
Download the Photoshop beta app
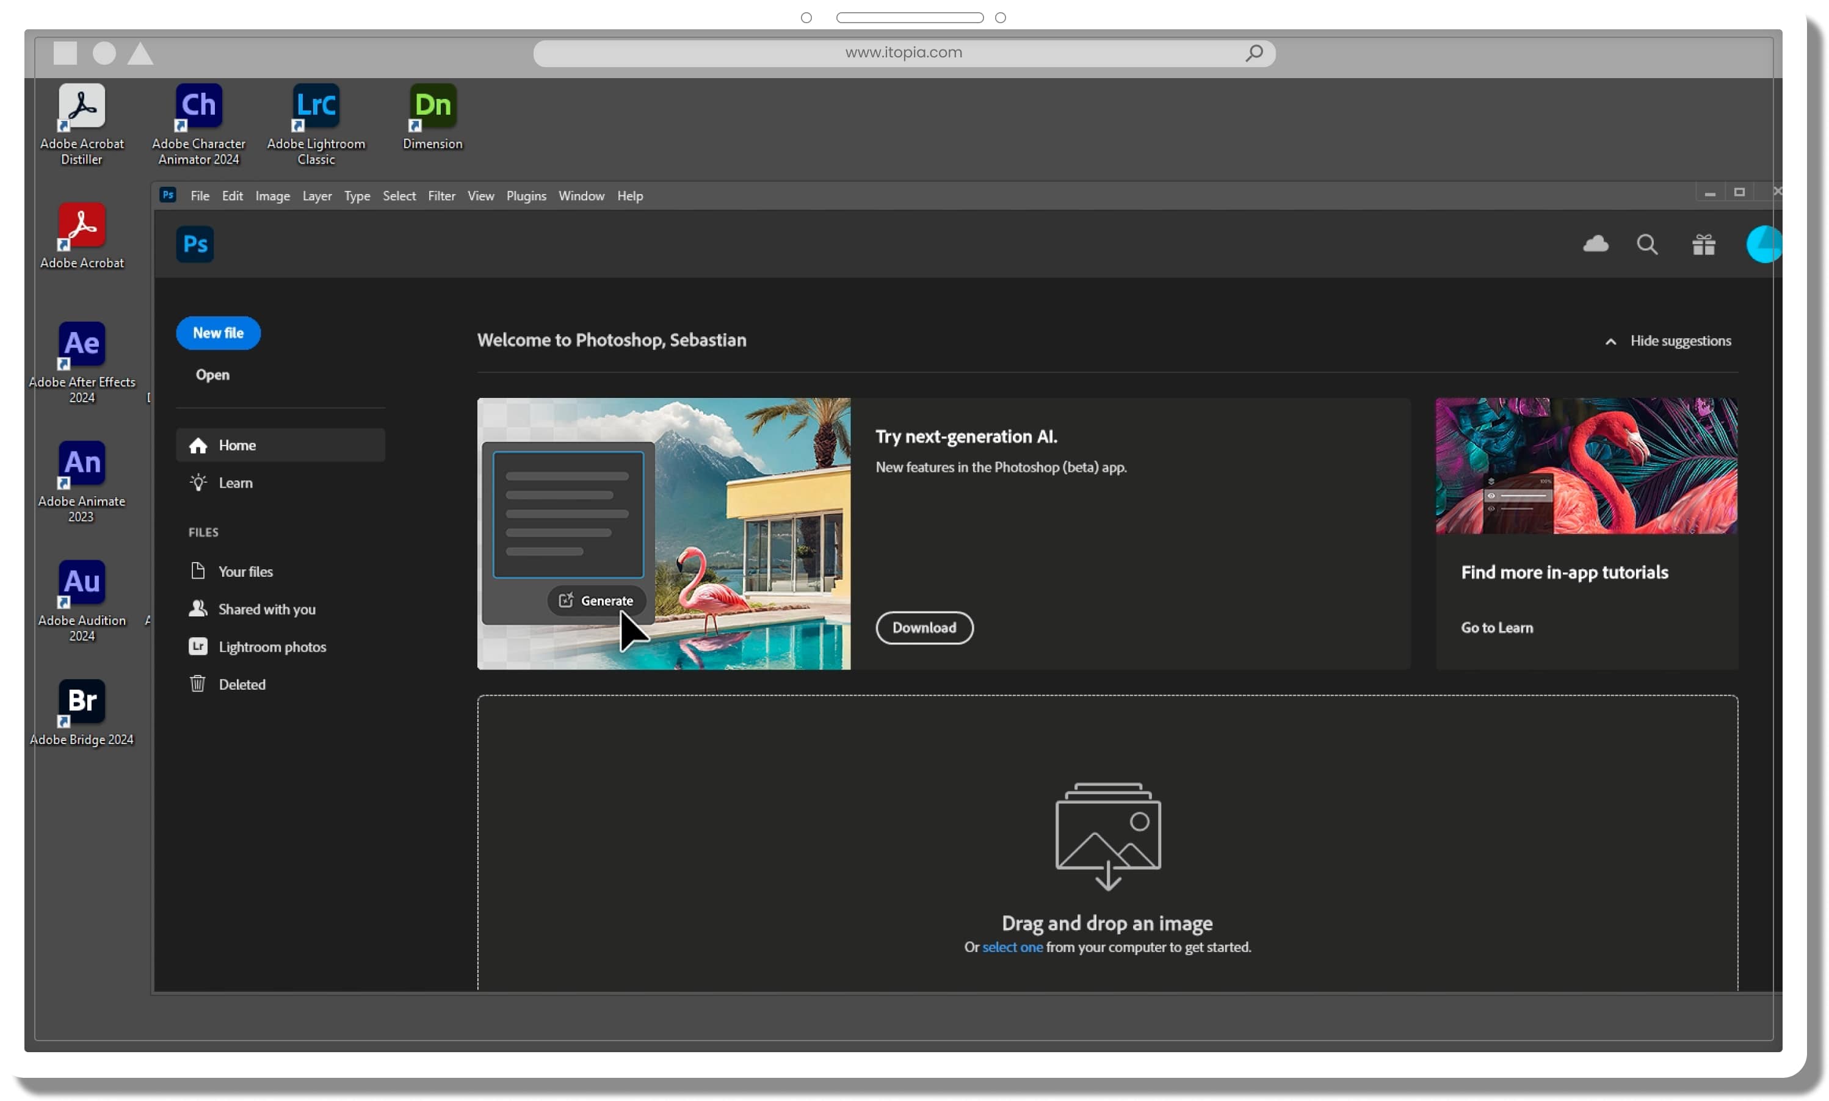pyautogui.click(x=924, y=627)
